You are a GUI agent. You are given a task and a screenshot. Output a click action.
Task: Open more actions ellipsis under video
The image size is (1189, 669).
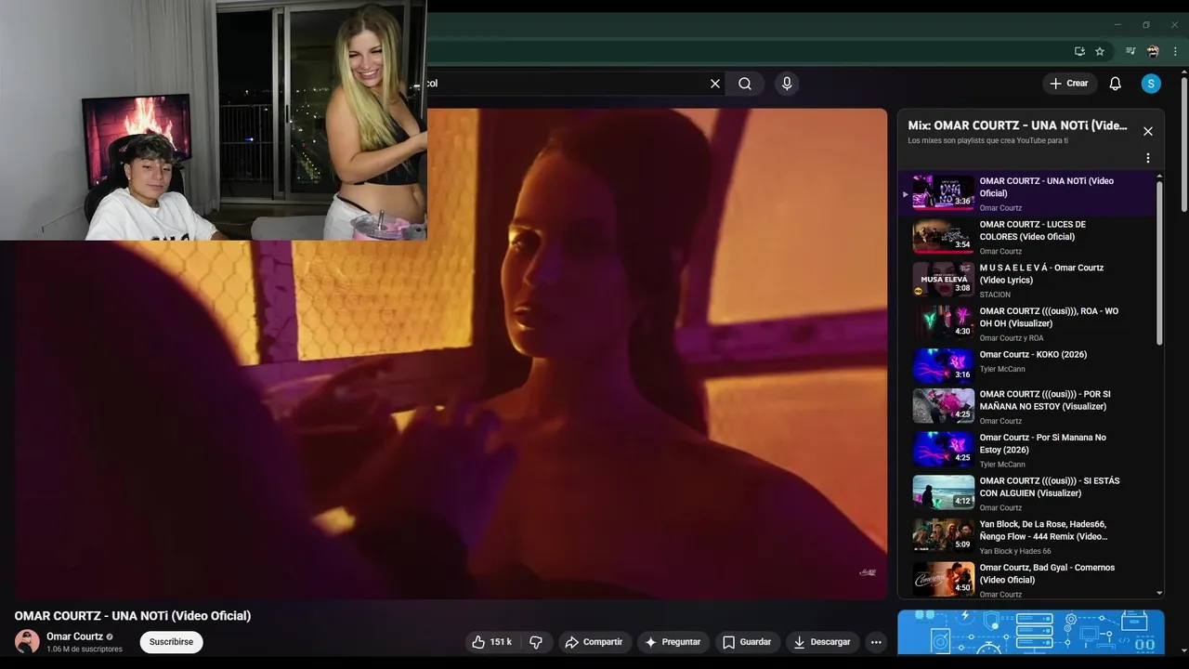(x=876, y=642)
